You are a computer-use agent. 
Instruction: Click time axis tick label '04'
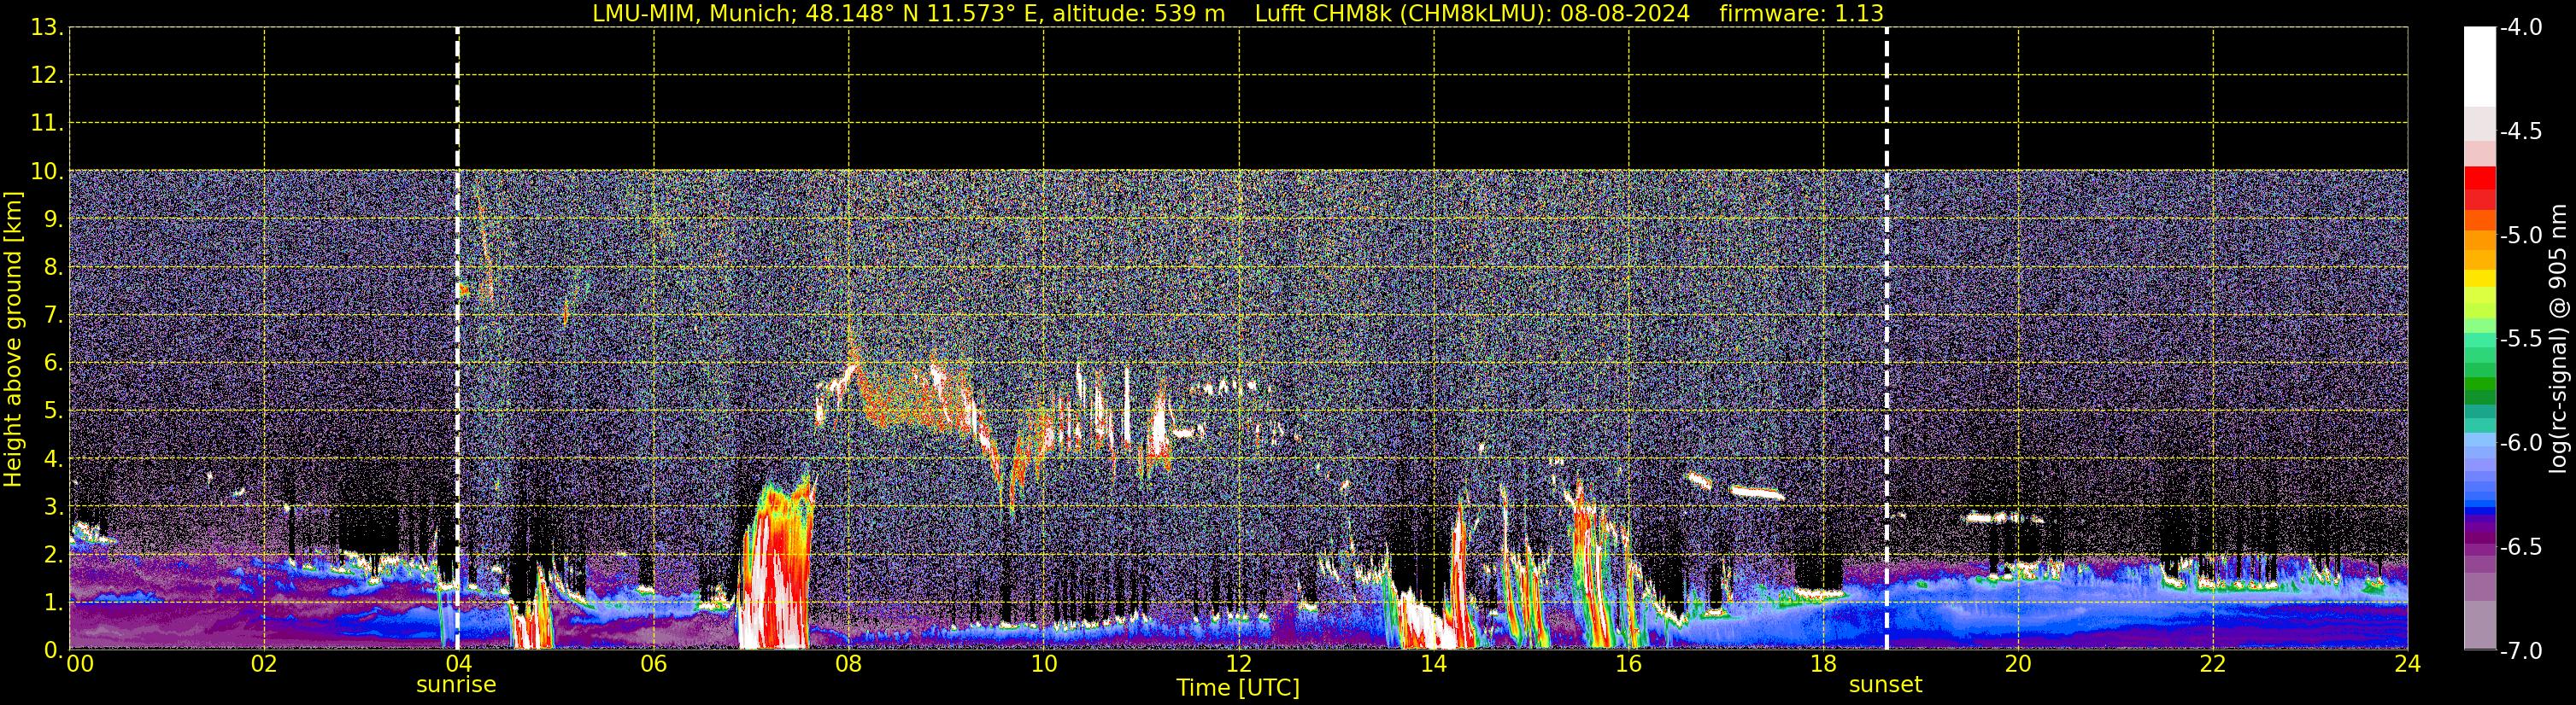458,664
